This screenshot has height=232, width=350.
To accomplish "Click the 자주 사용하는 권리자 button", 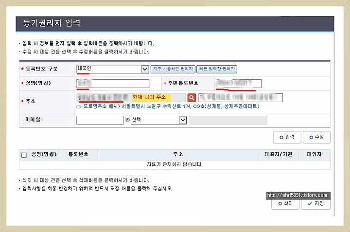I will point(173,69).
